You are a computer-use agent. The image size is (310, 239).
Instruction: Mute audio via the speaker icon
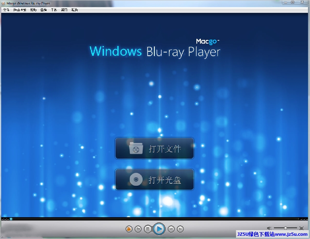tap(269, 228)
